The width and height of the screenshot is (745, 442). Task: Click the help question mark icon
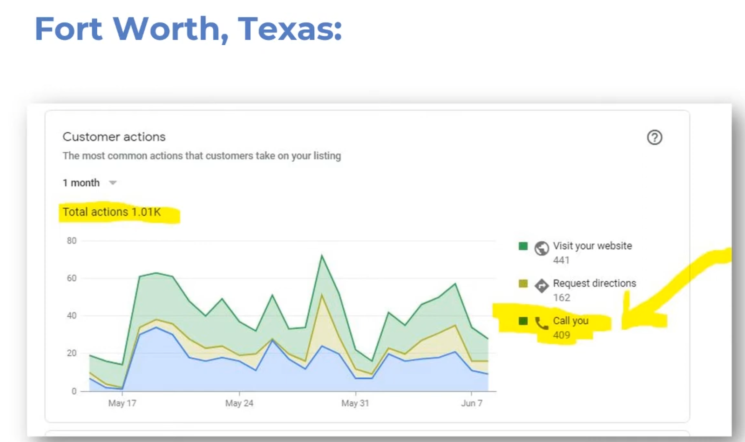click(654, 137)
